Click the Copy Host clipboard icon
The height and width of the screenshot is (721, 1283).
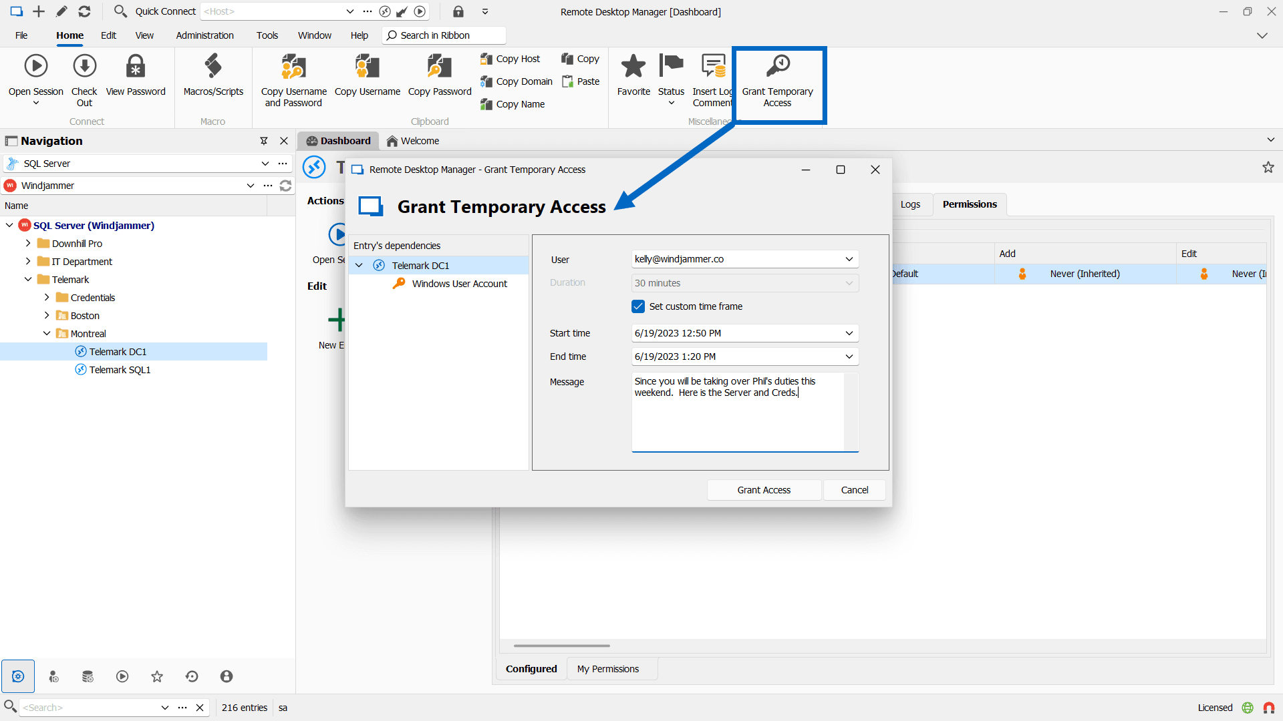(486, 59)
